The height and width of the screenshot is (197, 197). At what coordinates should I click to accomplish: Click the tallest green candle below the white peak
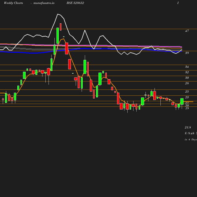[58, 35]
